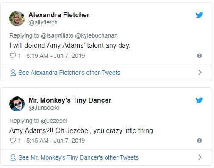Image resolution: width=214 pixels, height=168 pixels.
Task: Like Alexandra Fletcher's tweet with heart icon
Action: pos(13,56)
